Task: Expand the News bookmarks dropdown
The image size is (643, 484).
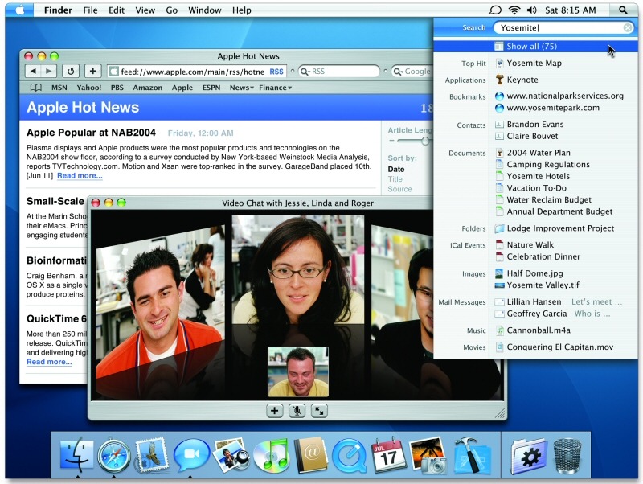Action: [242, 88]
